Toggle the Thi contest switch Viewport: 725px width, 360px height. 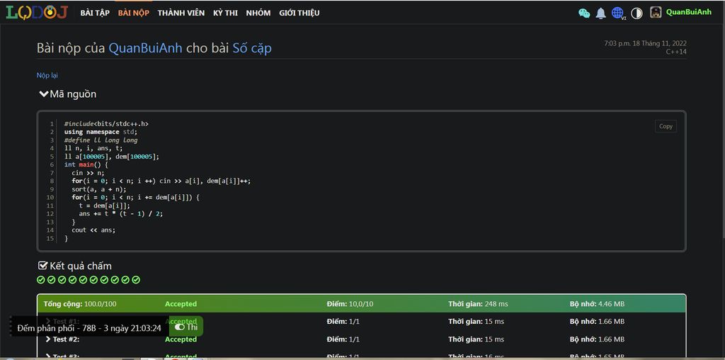pos(180,327)
